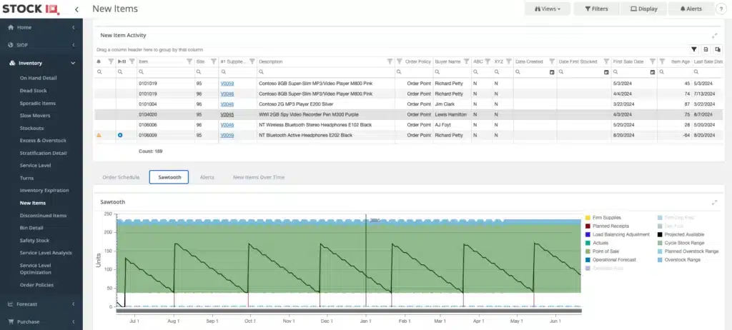Expand the New Item Activity panel fullscreen

coord(714,36)
